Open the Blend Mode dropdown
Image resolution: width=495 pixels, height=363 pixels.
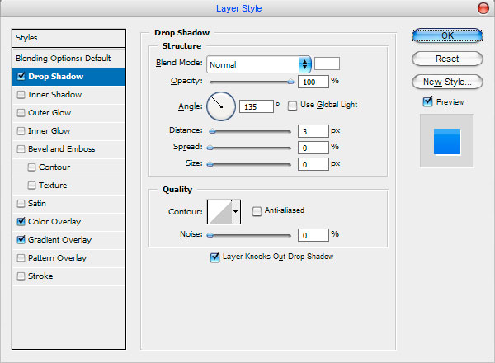point(259,64)
